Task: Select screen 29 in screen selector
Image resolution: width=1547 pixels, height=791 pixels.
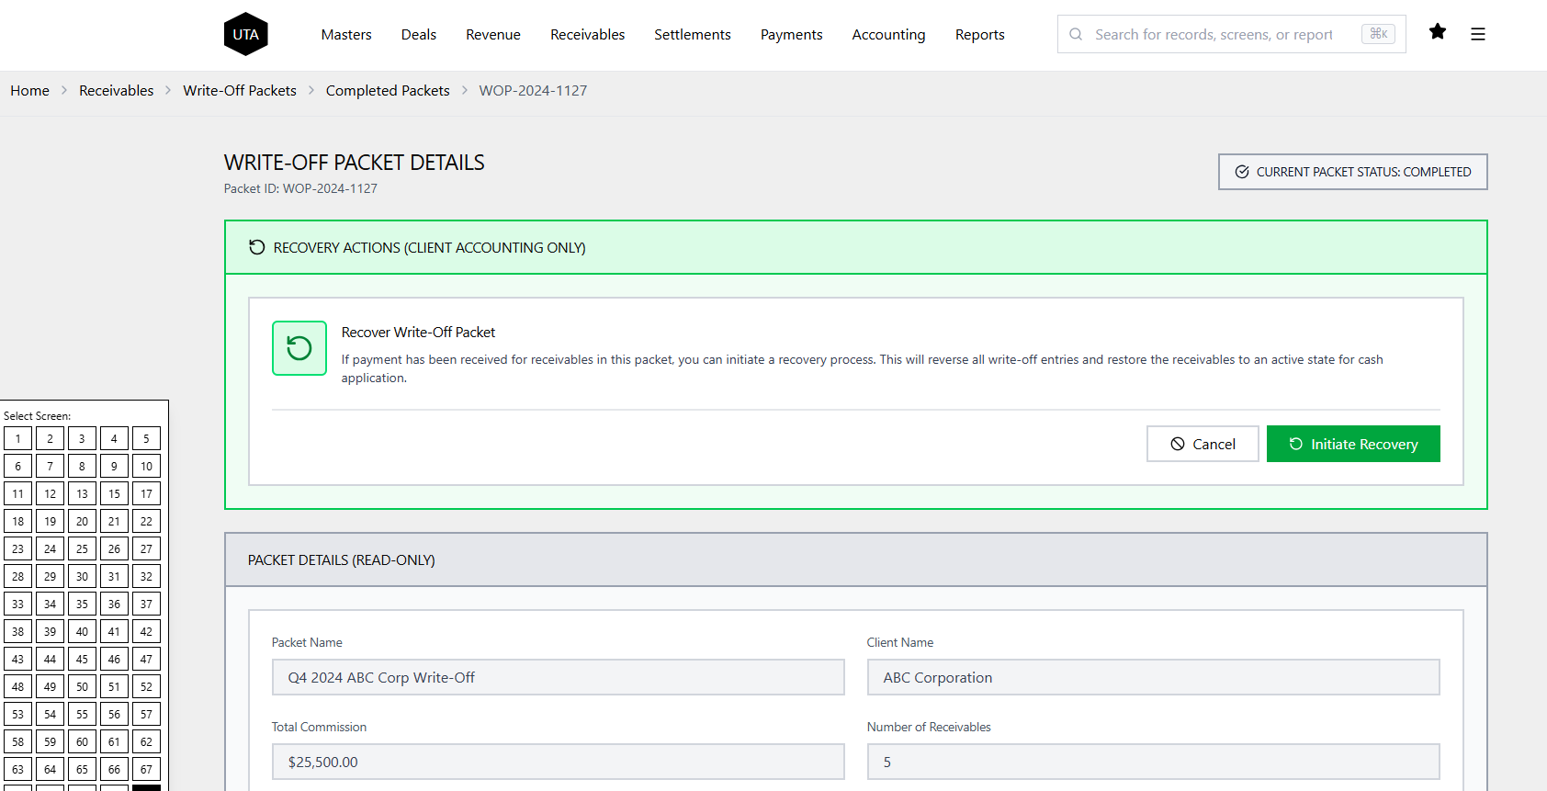Action: point(50,576)
